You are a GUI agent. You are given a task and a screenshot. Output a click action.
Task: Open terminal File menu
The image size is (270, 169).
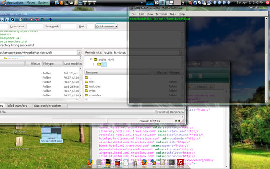[x=134, y=14]
